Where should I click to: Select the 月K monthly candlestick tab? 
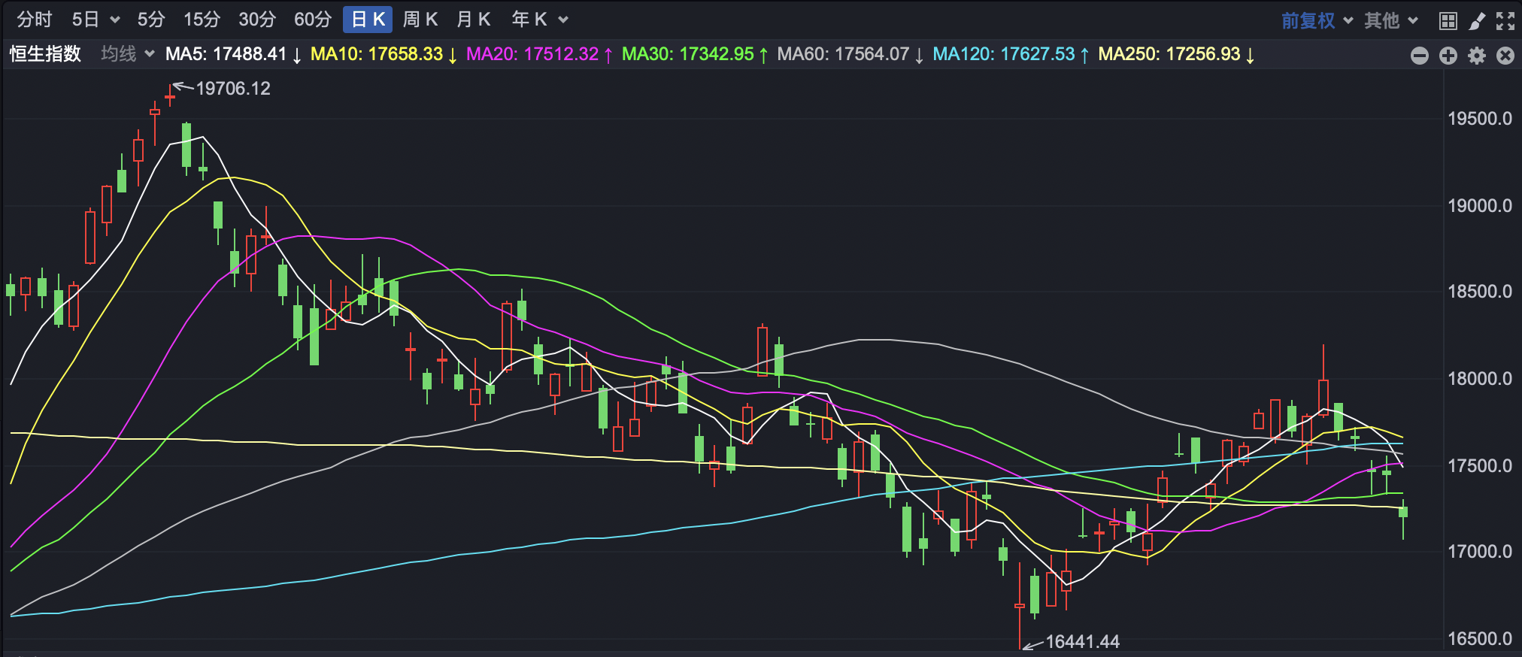click(474, 20)
